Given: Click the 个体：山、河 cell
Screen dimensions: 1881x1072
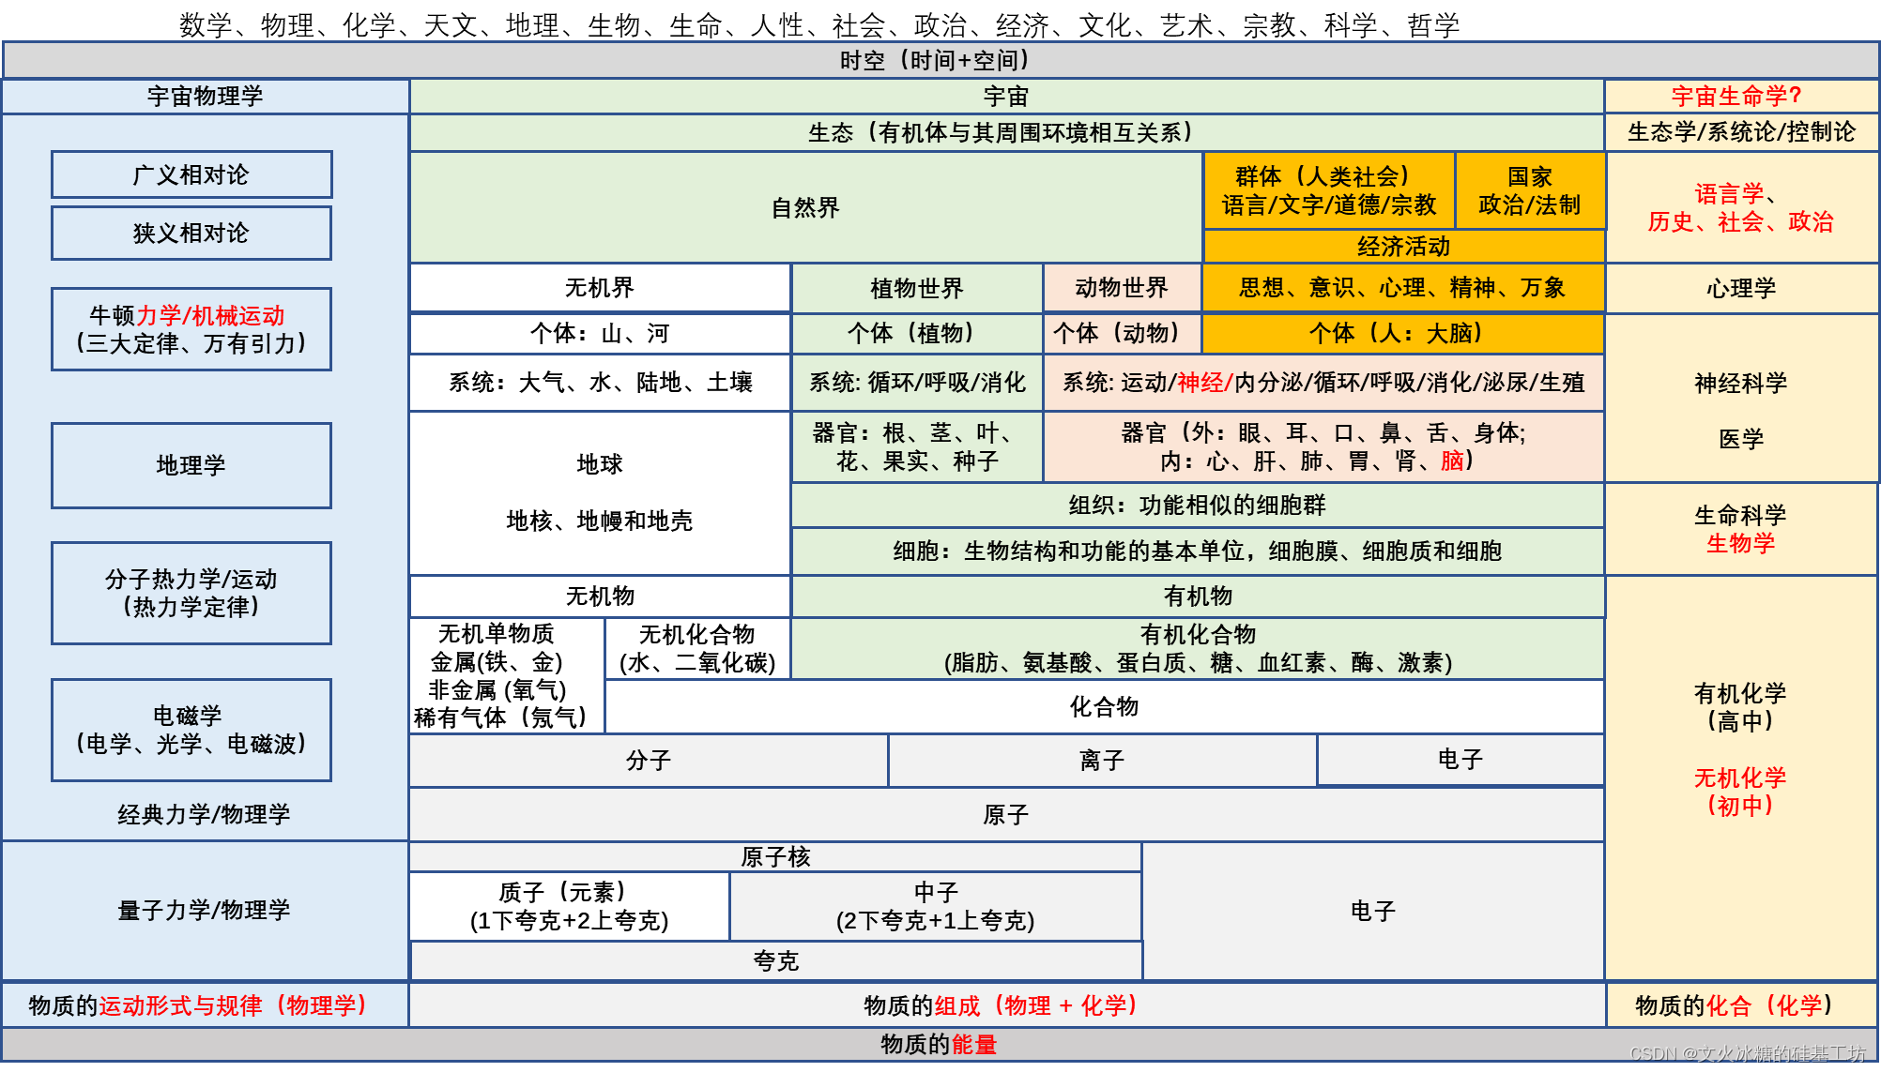Looking at the screenshot, I should 601,333.
